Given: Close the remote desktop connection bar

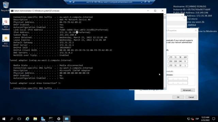Looking at the screenshot, I should tap(149, 2).
